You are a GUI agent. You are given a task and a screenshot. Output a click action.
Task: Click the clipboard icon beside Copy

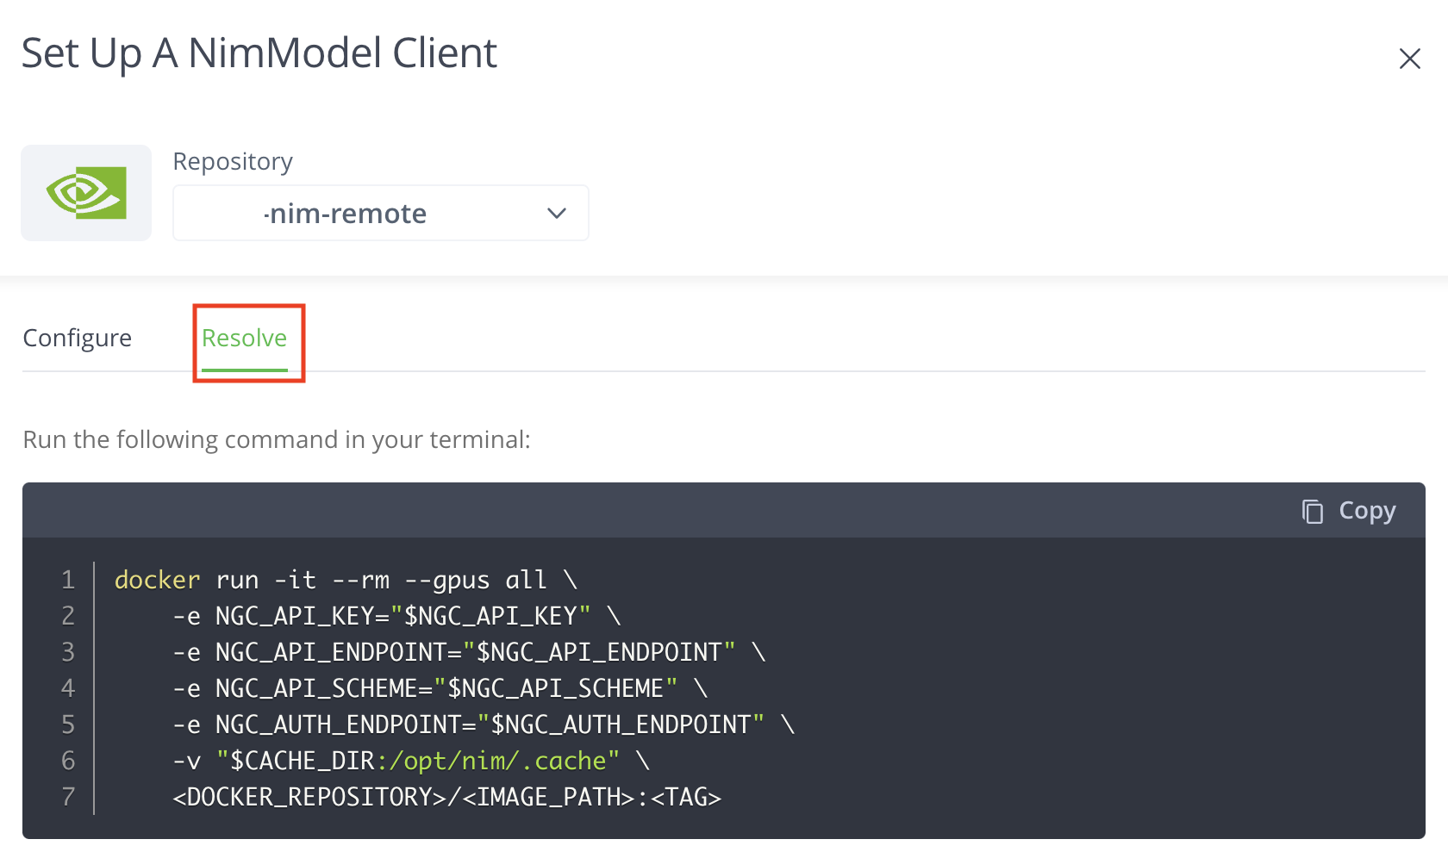coord(1312,511)
